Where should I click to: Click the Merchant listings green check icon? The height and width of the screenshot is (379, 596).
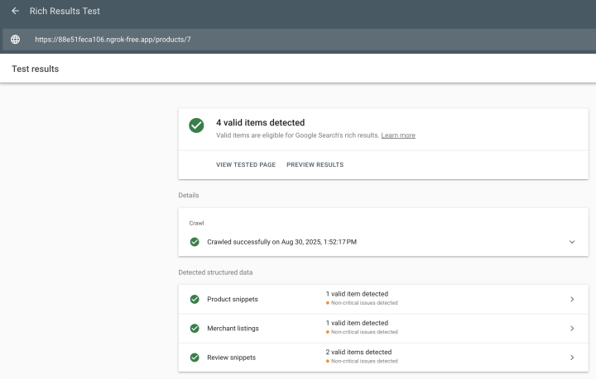click(x=195, y=328)
